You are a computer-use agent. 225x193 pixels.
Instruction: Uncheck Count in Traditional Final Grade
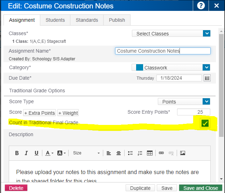point(205,123)
